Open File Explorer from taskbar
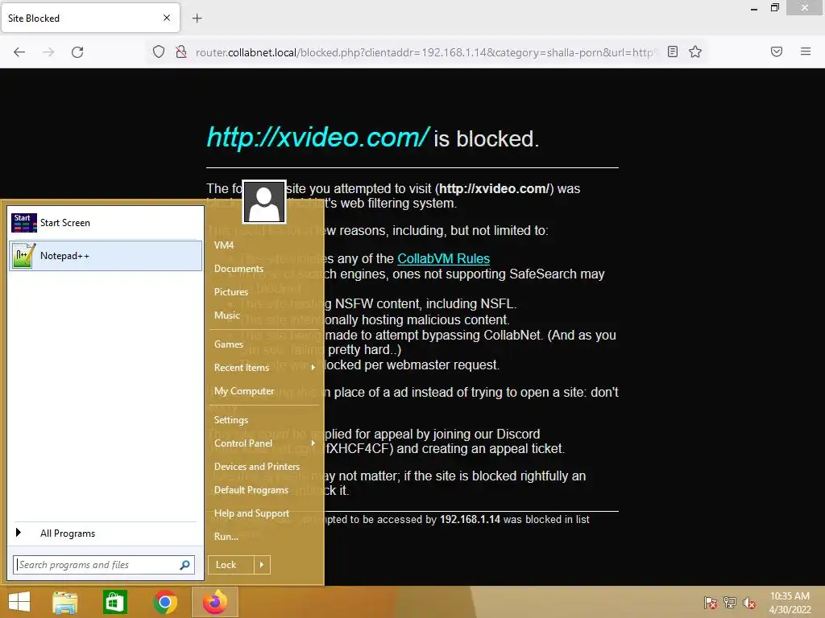This screenshot has height=618, width=825. pyautogui.click(x=65, y=602)
